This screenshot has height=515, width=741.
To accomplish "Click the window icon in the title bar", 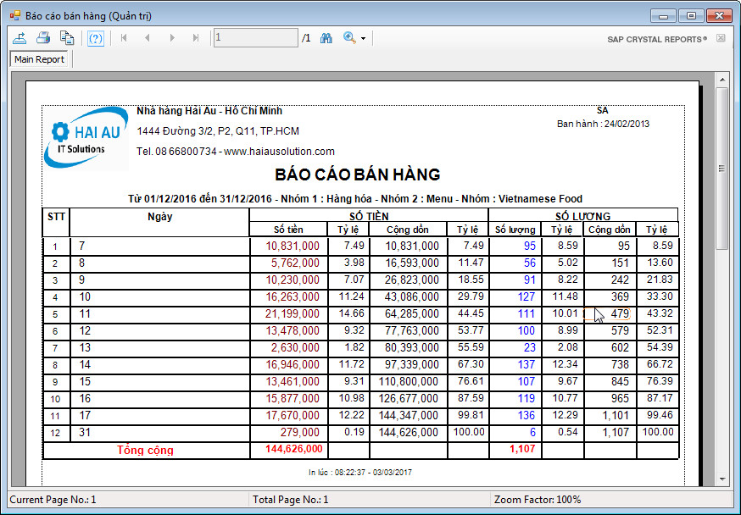I will tap(14, 15).
